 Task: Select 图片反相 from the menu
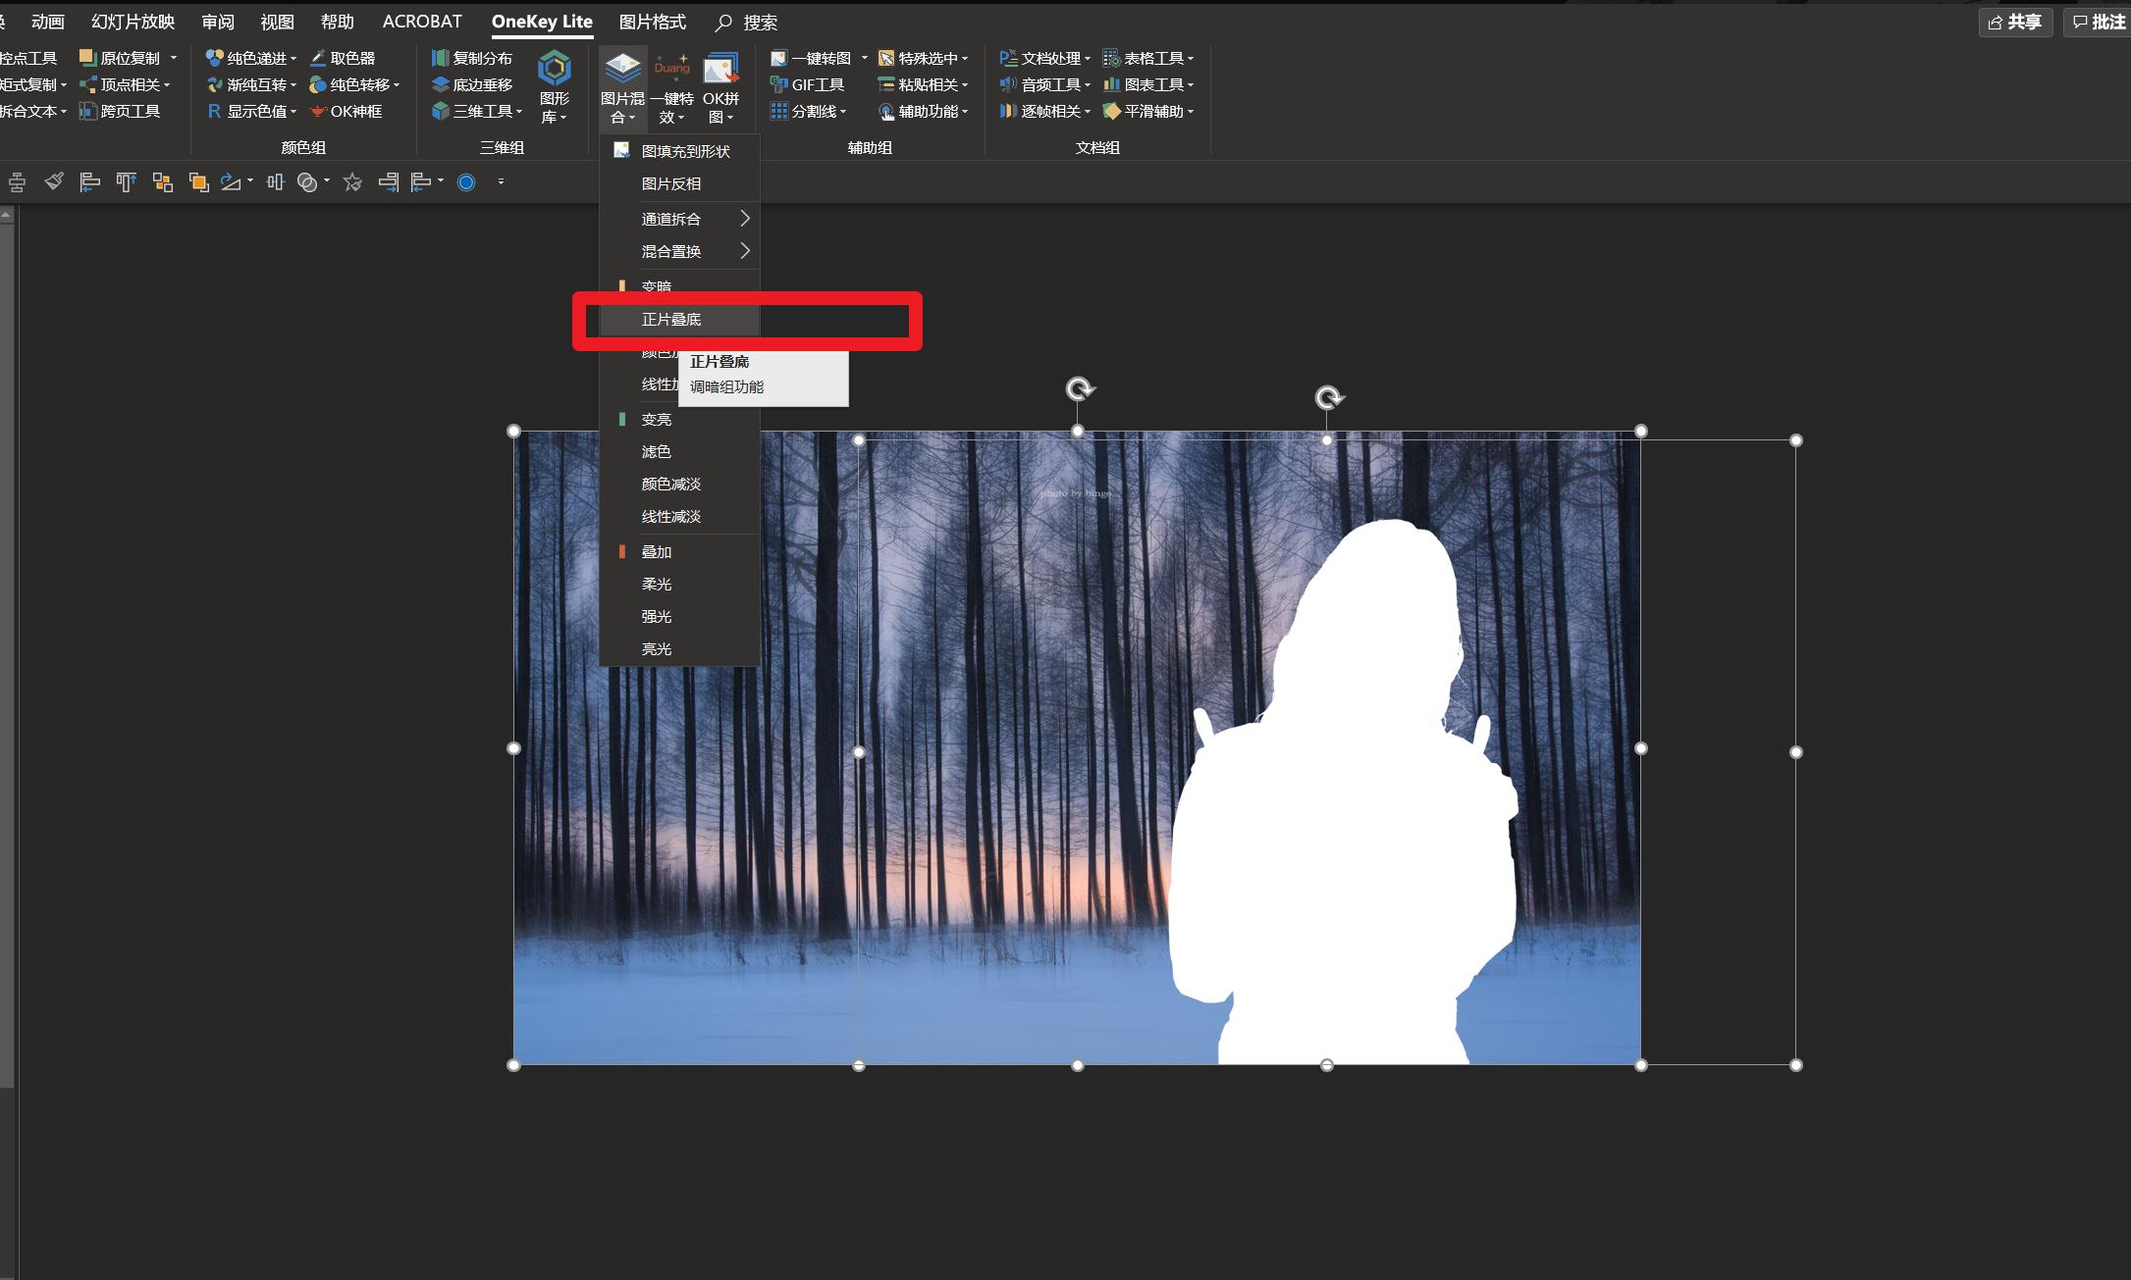[671, 183]
